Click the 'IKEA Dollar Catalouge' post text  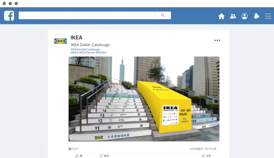click(90, 45)
